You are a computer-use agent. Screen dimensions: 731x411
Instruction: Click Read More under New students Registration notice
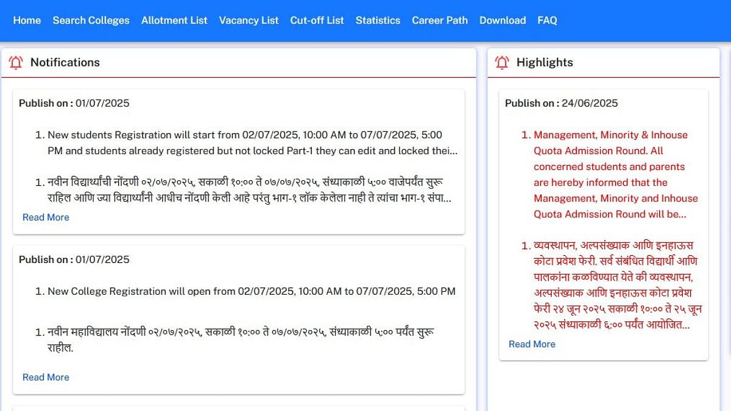point(46,217)
